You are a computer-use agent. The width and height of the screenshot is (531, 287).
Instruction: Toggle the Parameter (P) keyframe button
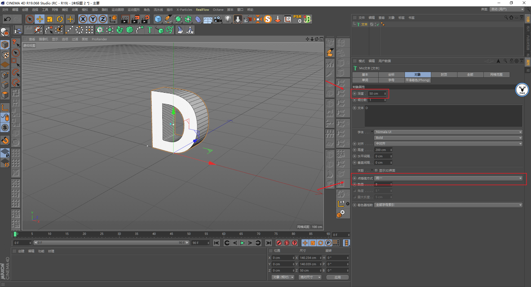328,243
